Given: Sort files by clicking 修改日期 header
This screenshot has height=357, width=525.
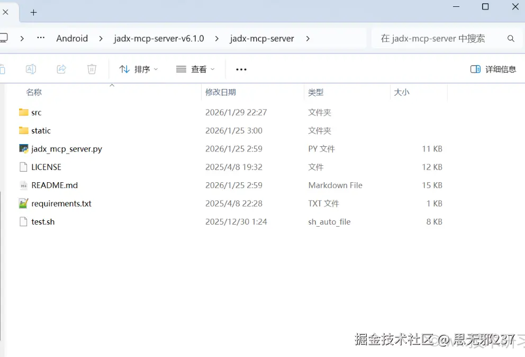Looking at the screenshot, I should tap(221, 92).
